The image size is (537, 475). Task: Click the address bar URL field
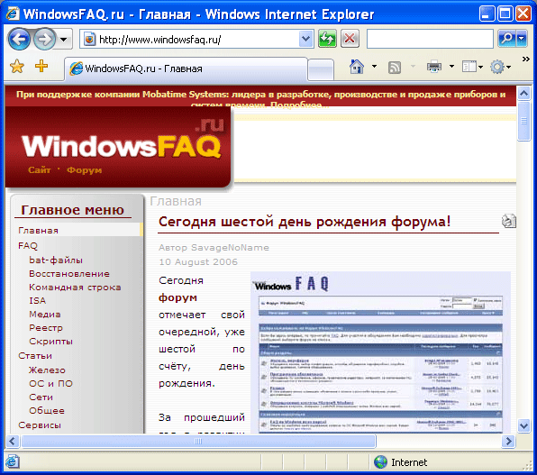pyautogui.click(x=197, y=40)
